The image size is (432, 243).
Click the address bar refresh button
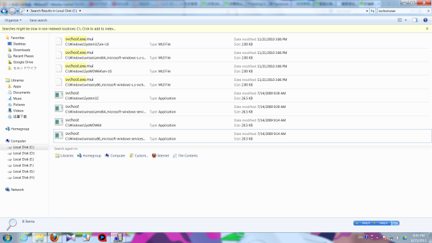[373, 11]
